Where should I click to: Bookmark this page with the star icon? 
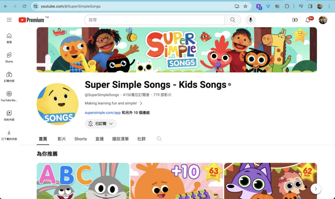tap(245, 6)
